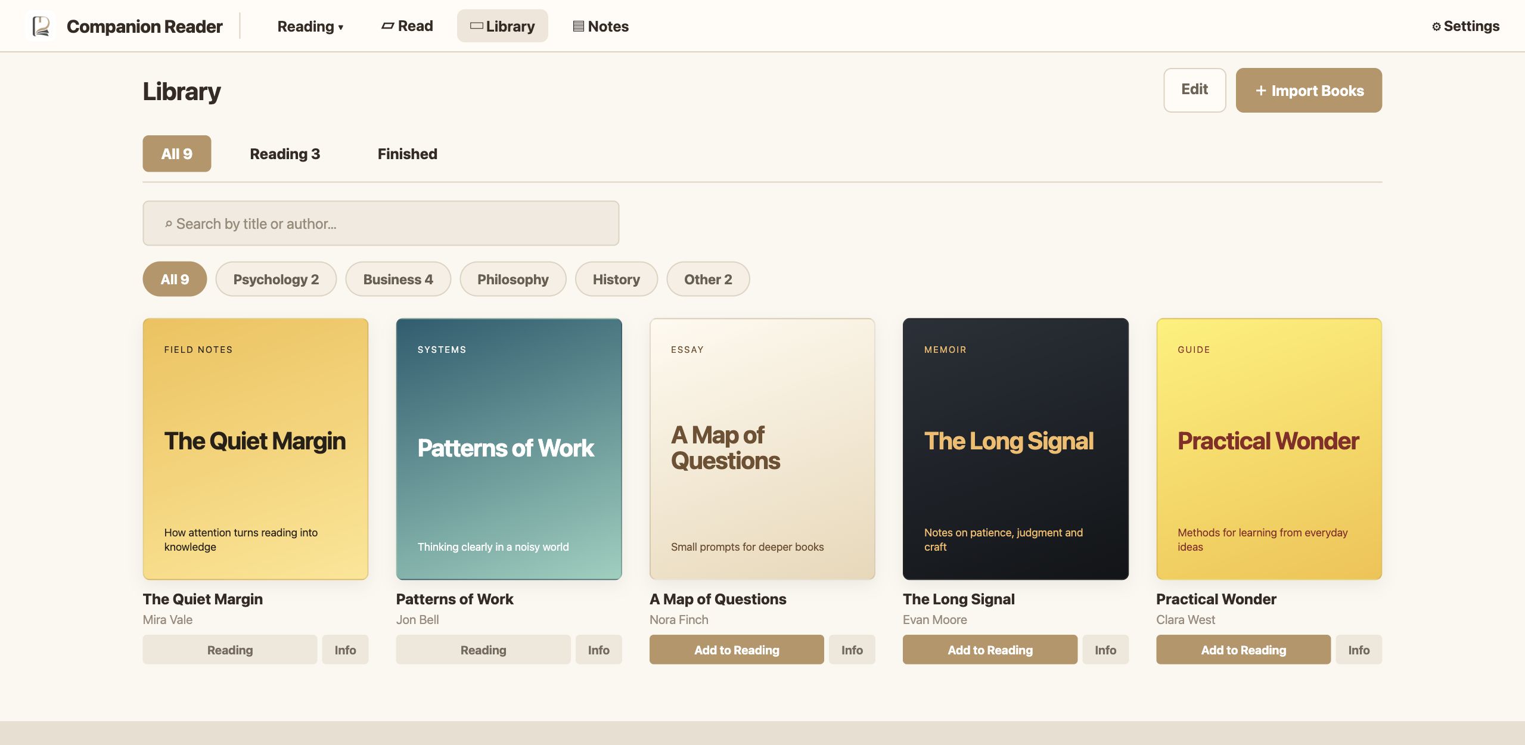
Task: Open the Library nav tab
Action: tap(502, 26)
